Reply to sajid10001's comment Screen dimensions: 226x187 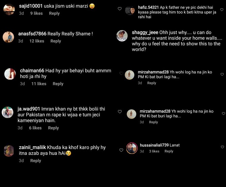[54, 14]
